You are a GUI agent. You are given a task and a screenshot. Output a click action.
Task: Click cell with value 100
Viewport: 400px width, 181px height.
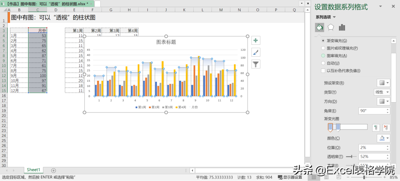[37, 76]
